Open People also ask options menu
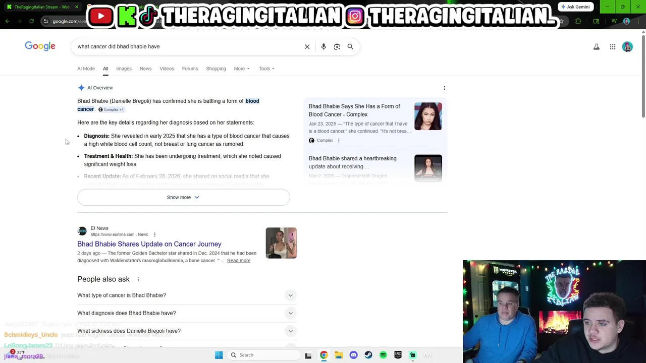The image size is (646, 363). 138,279
